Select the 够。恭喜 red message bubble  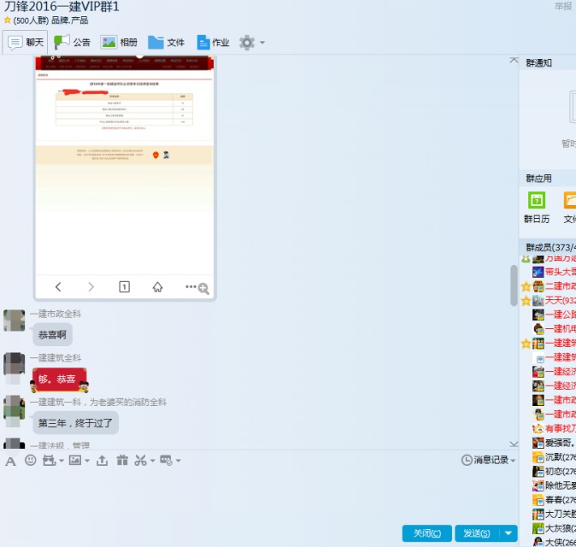tap(59, 379)
